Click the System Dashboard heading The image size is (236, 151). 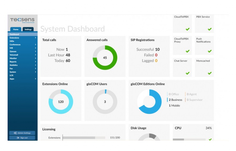[73, 29]
